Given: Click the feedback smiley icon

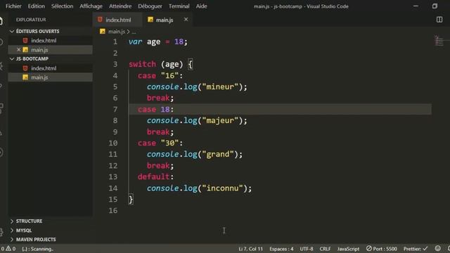Looking at the screenshot, I should point(437,248).
